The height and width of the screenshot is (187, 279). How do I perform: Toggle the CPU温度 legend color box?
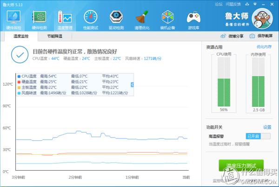pyautogui.click(x=19, y=76)
